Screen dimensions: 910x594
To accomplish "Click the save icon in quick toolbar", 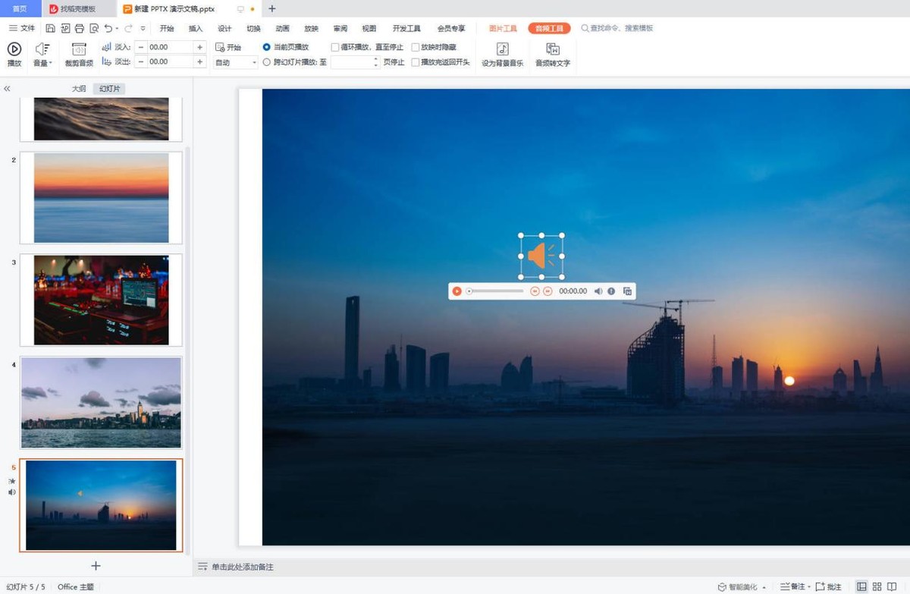I will (50, 29).
